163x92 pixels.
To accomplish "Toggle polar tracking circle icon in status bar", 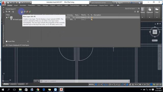I will tap(110, 85).
